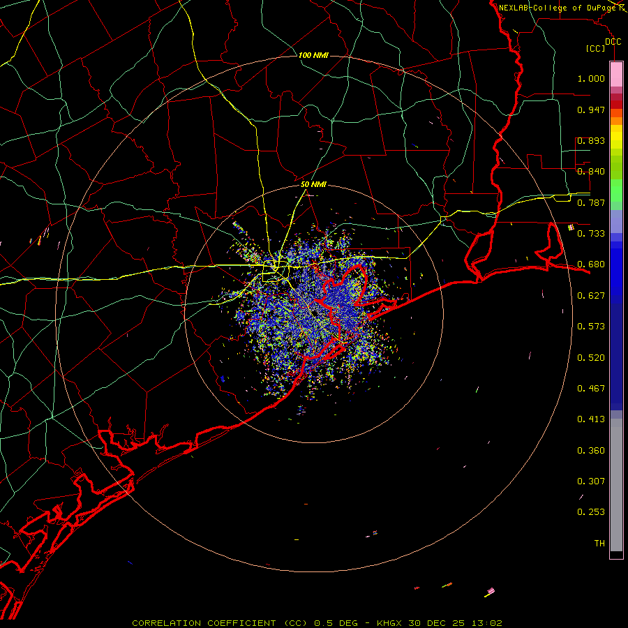Click the 0.573 scale value
Viewport: 628px width, 628px height.
pyautogui.click(x=591, y=327)
